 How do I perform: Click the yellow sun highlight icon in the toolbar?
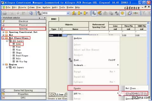tap(122, 13)
